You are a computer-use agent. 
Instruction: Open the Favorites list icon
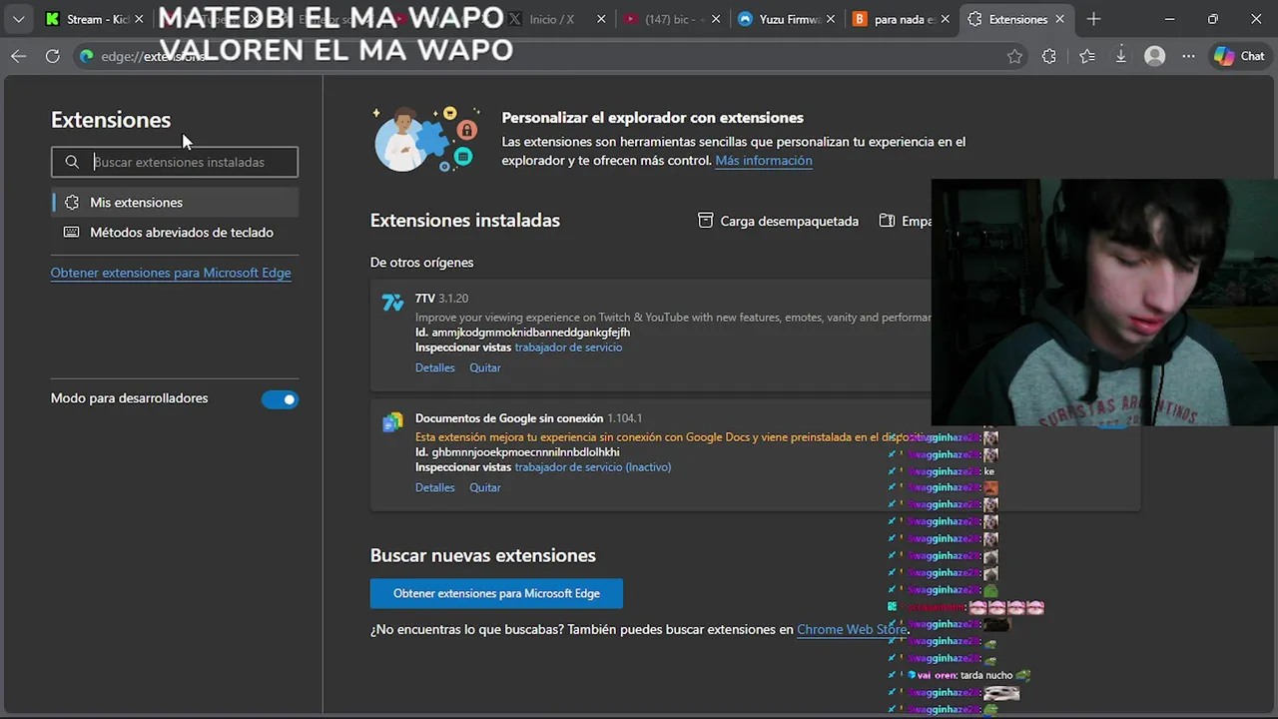point(1087,56)
